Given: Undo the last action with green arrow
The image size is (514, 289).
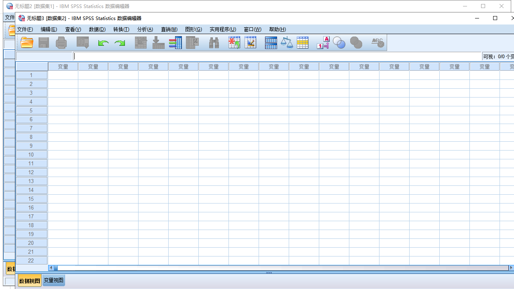Looking at the screenshot, I should [103, 43].
